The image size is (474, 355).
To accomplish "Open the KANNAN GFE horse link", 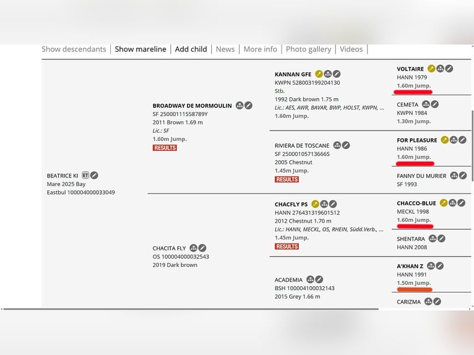I will pos(293,74).
